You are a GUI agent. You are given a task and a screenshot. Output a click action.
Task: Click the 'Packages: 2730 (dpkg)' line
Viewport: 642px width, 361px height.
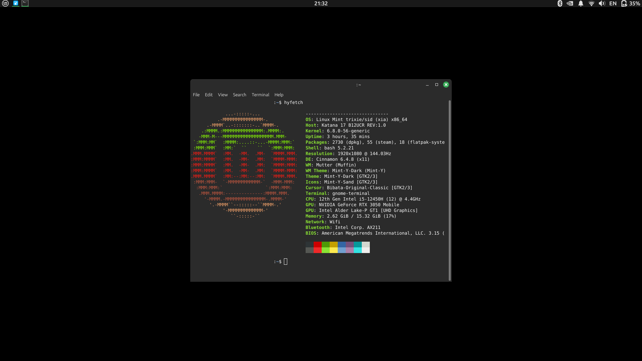click(x=375, y=142)
